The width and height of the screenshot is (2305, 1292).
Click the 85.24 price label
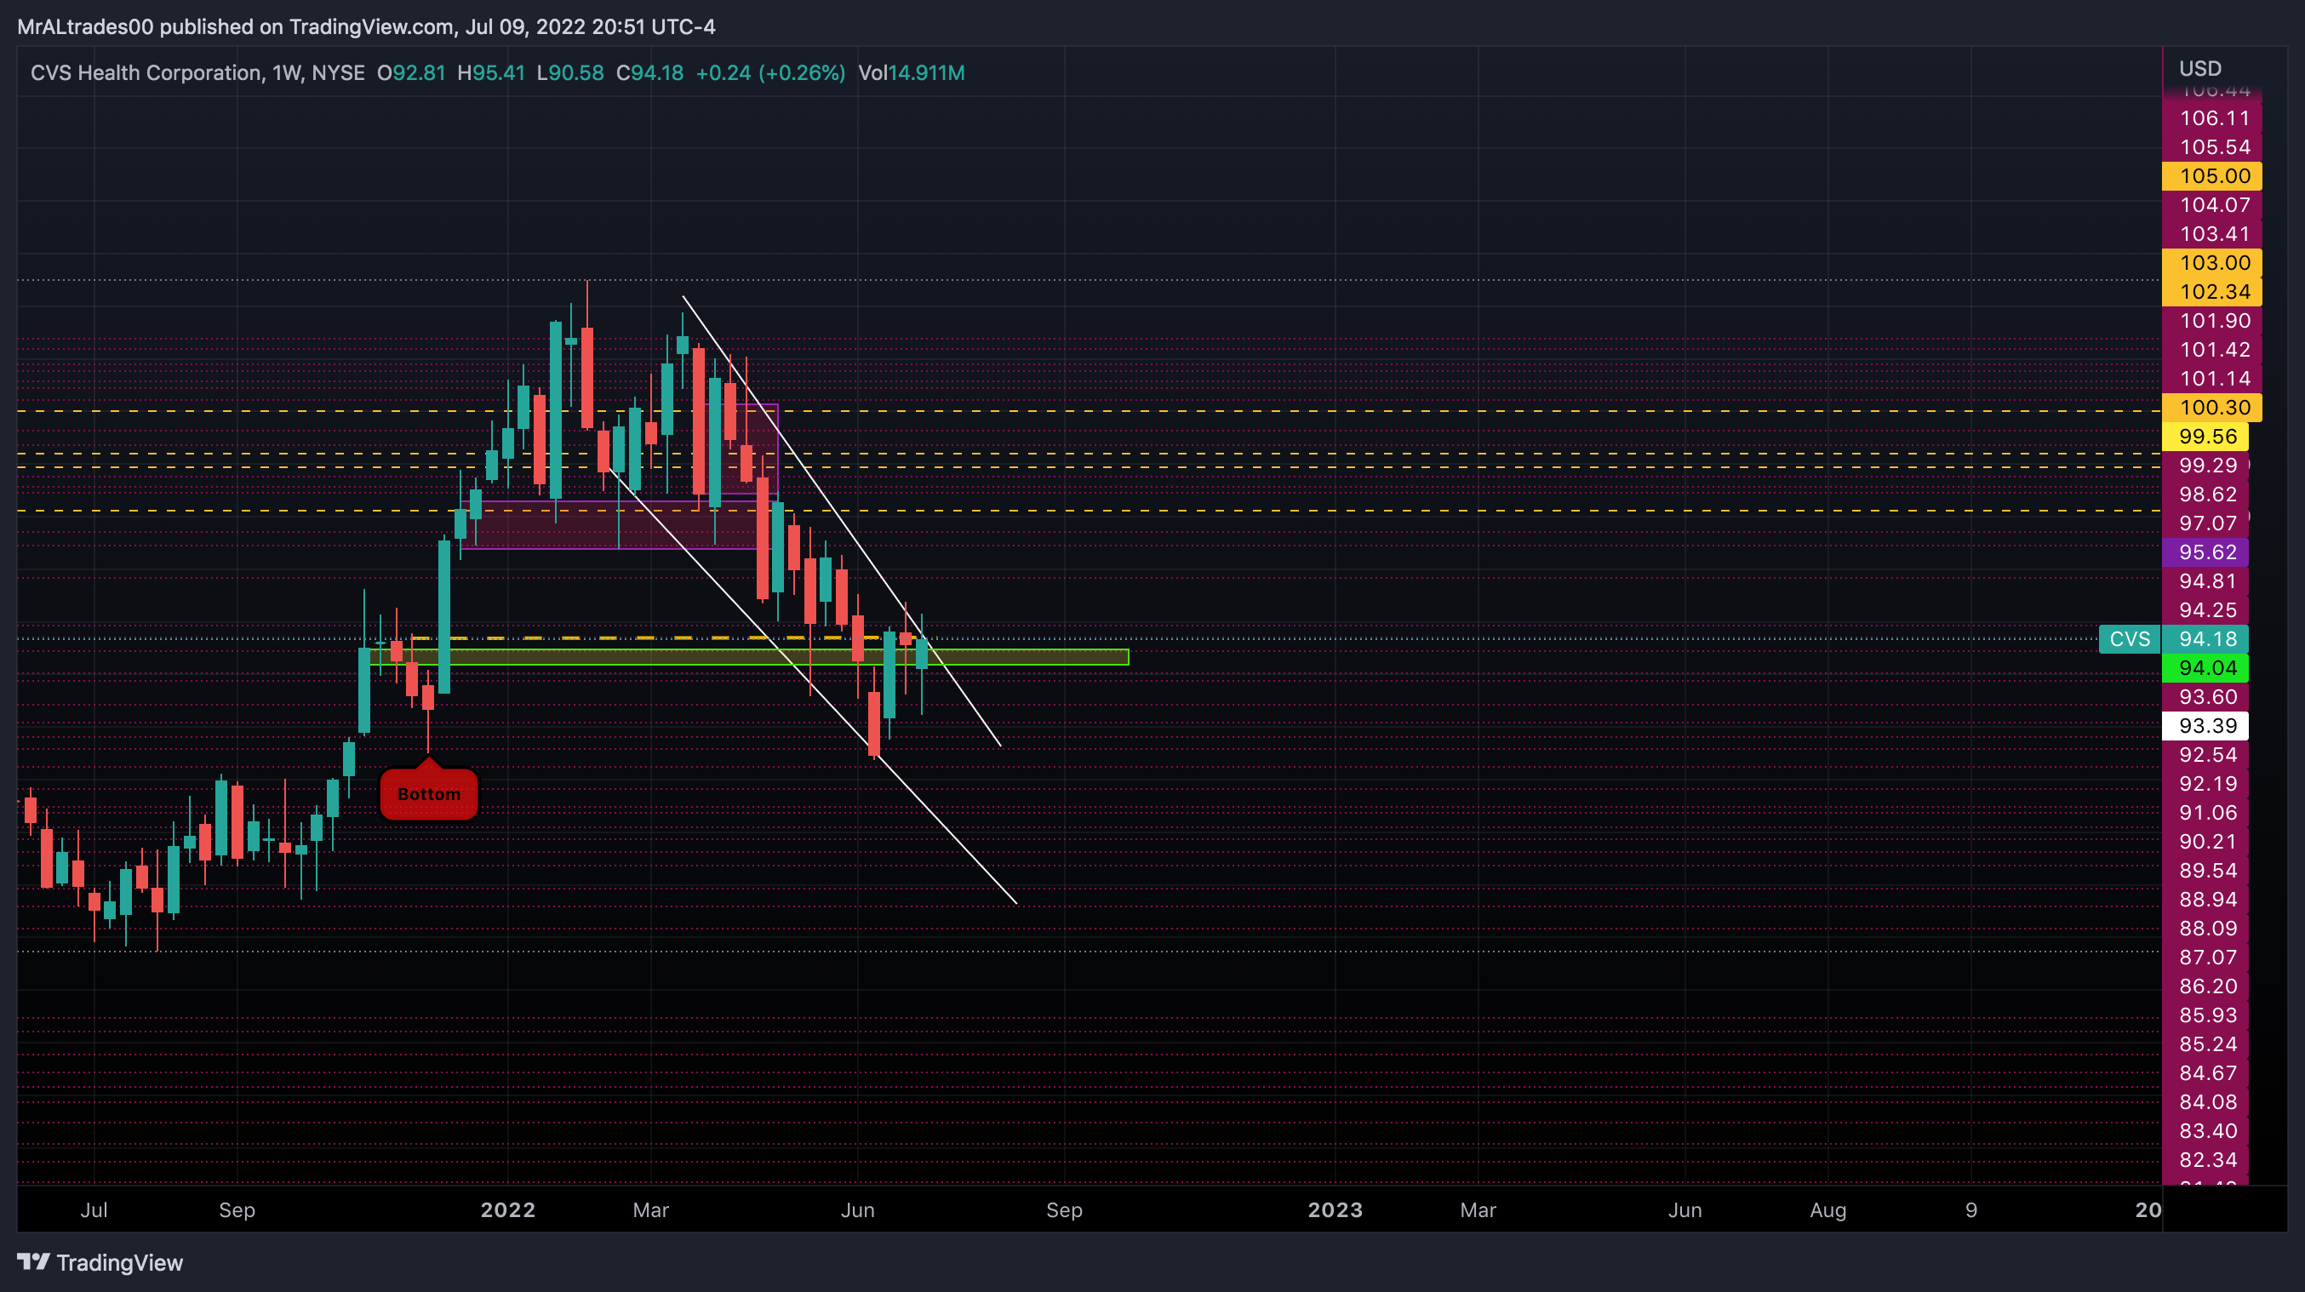[x=2205, y=1044]
